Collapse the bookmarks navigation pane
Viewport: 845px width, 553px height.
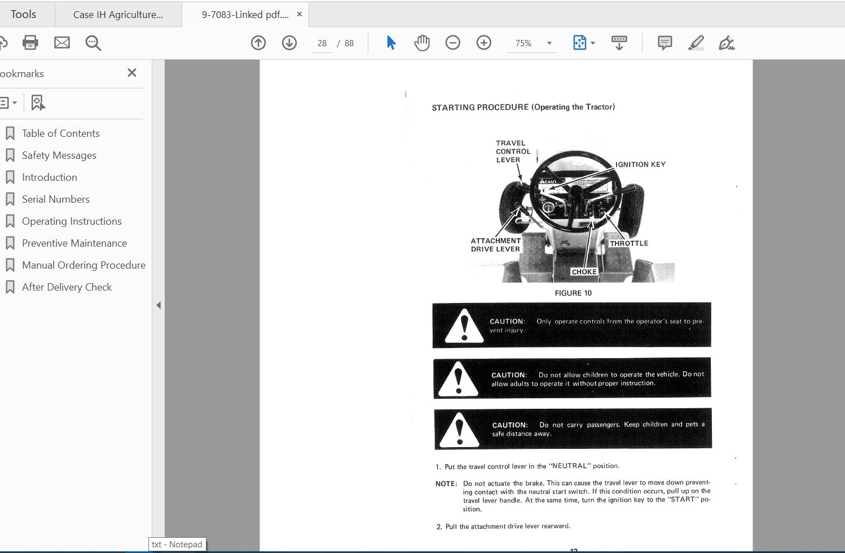(159, 305)
